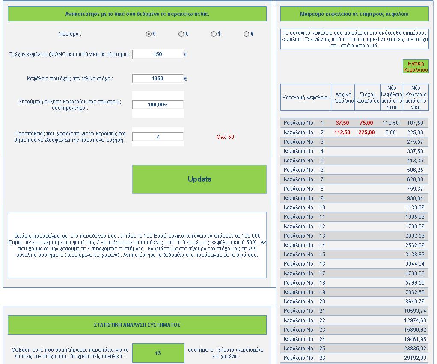Select the Euro currency radio button
437x364 pixels.
pyautogui.click(x=149, y=34)
